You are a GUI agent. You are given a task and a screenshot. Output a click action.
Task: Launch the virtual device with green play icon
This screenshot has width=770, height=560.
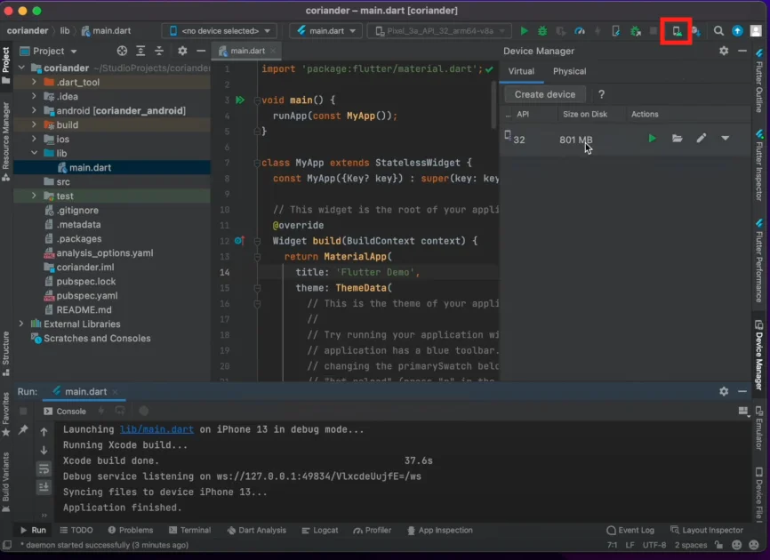tap(652, 139)
